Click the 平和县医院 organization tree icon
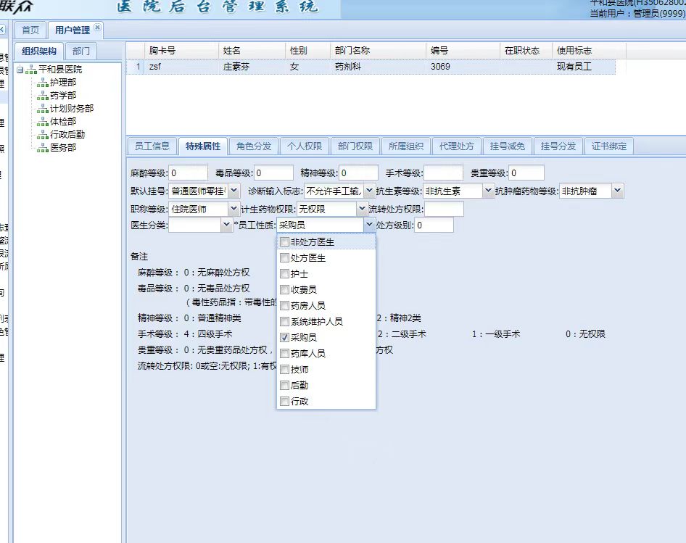Viewport: 686px width, 543px height. tap(31, 70)
